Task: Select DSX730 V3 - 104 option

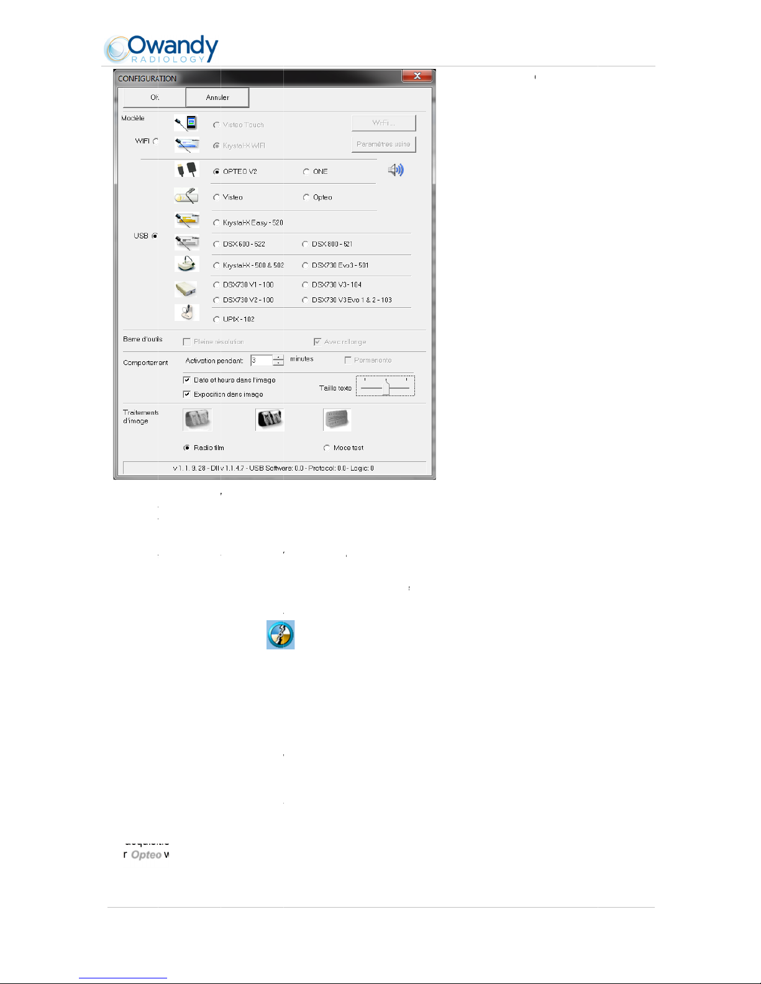Action: [x=332, y=285]
